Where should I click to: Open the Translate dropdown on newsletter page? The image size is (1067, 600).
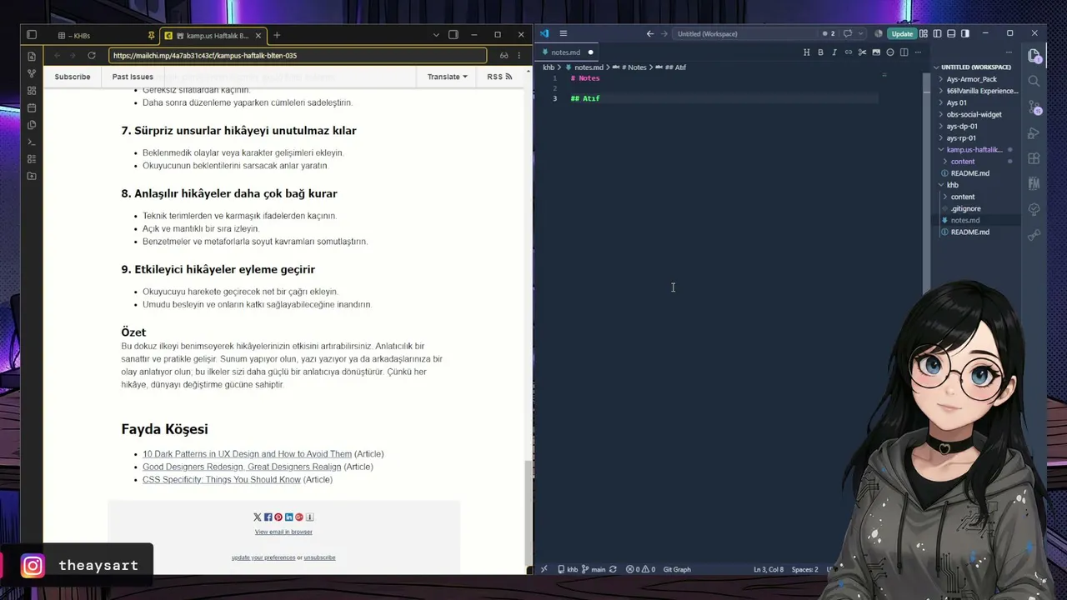click(447, 77)
